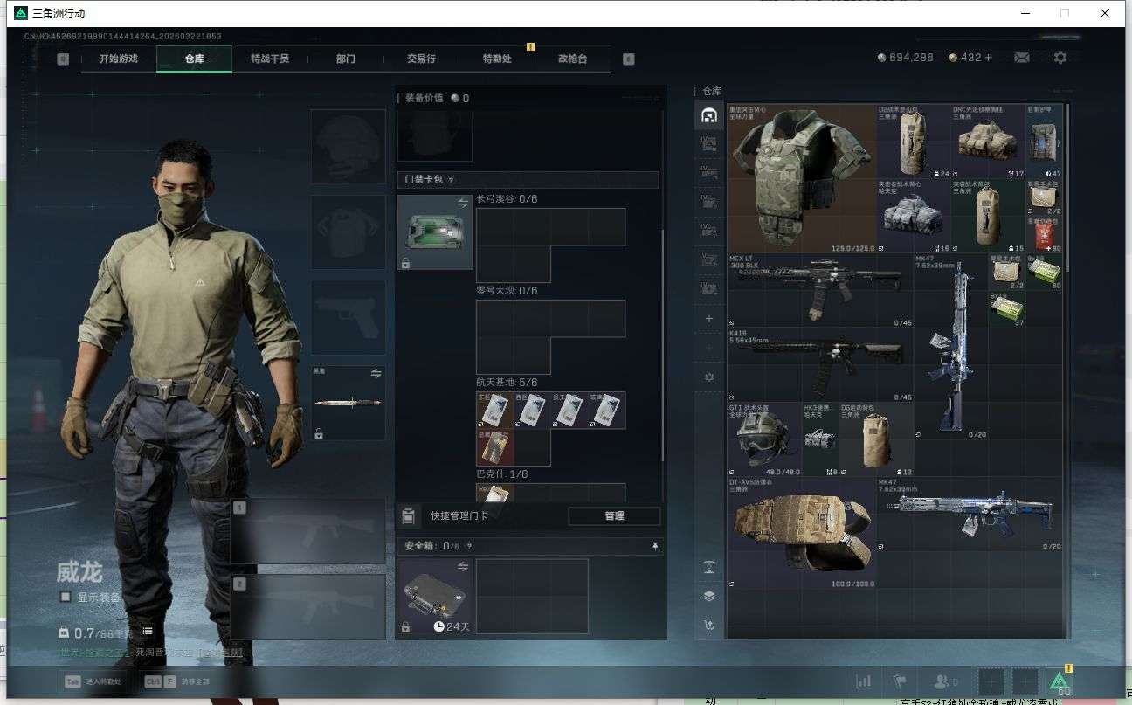
Task: Open warehouse sidebar gear settings
Action: (x=709, y=377)
